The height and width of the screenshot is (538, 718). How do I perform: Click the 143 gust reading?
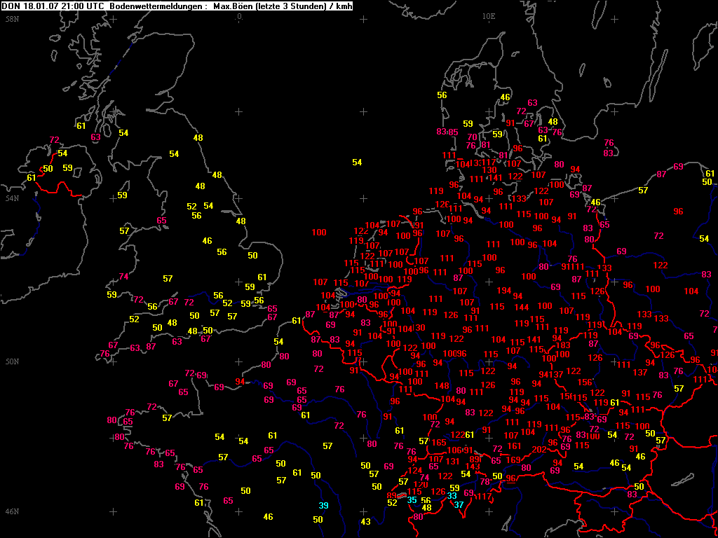point(472,467)
